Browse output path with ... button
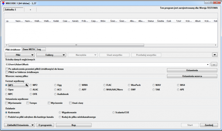 (214, 64)
